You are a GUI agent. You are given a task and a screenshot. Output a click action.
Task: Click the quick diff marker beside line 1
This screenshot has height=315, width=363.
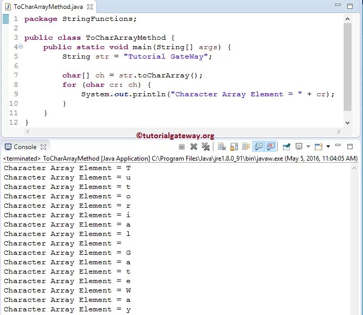click(x=6, y=19)
